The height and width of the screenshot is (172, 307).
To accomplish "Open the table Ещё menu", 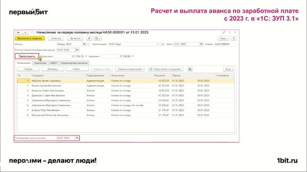I will (229, 69).
